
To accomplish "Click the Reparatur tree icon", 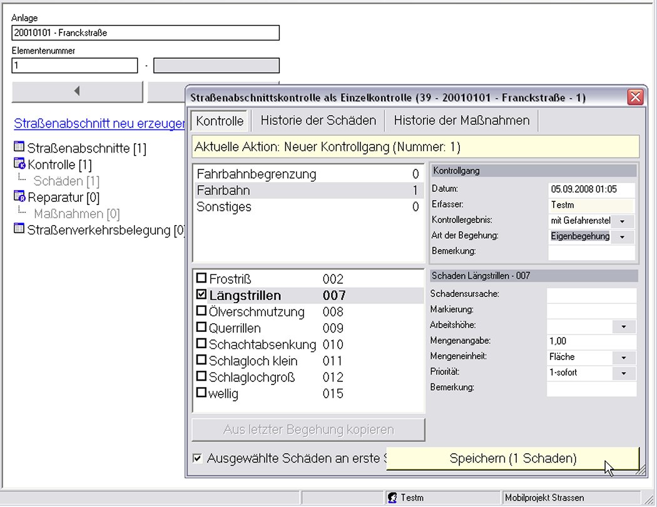I will (19, 198).
